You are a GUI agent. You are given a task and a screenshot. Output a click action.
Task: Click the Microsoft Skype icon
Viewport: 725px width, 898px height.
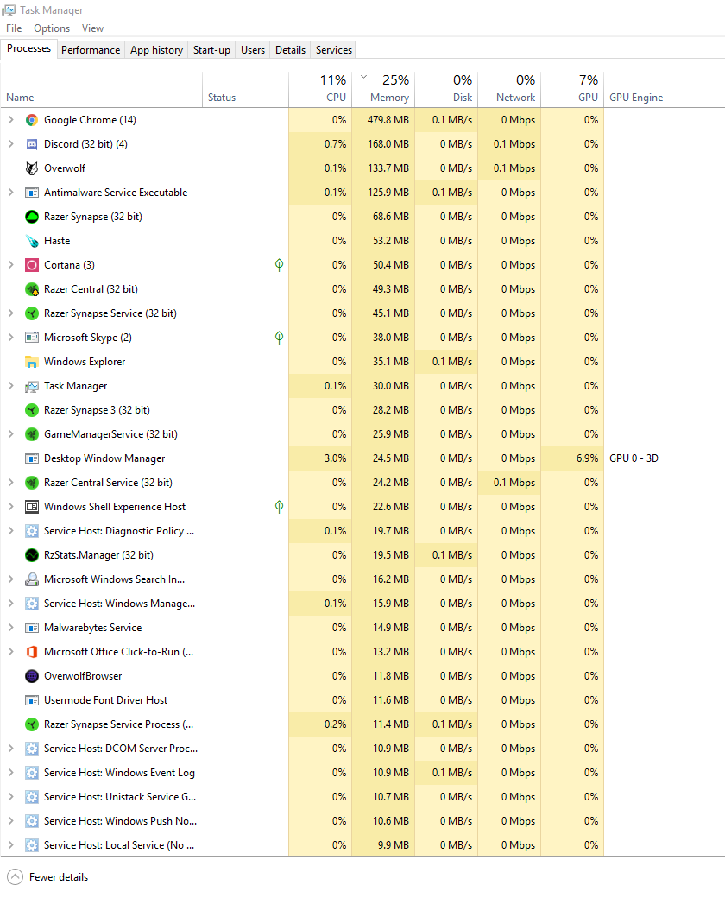tap(32, 338)
